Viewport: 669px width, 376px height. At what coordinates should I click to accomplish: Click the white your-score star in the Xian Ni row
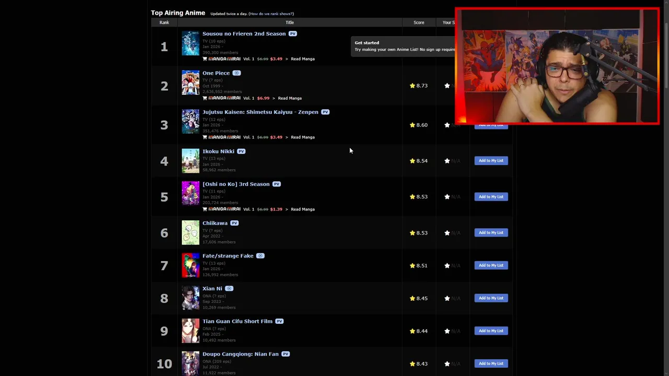447,298
